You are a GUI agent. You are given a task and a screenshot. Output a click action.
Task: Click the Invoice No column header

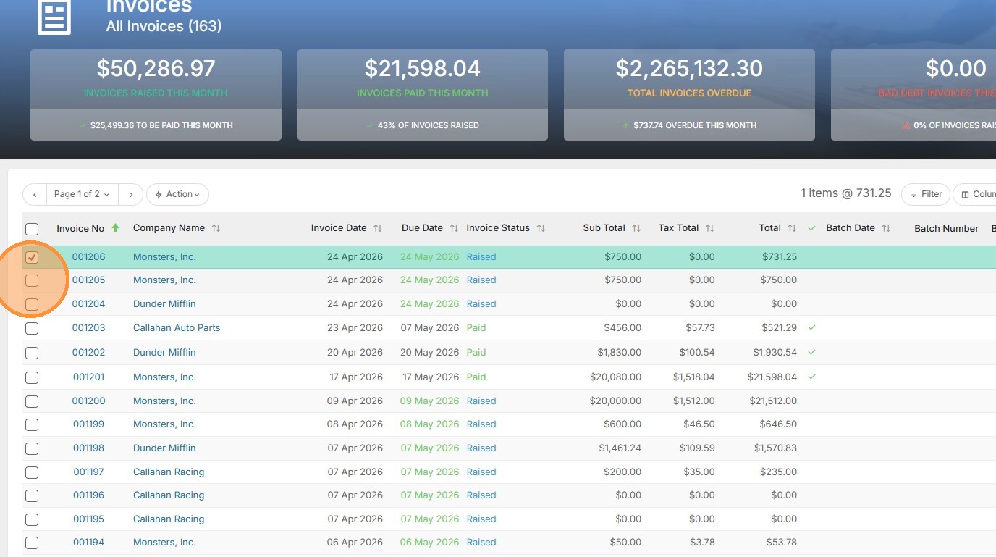click(80, 228)
